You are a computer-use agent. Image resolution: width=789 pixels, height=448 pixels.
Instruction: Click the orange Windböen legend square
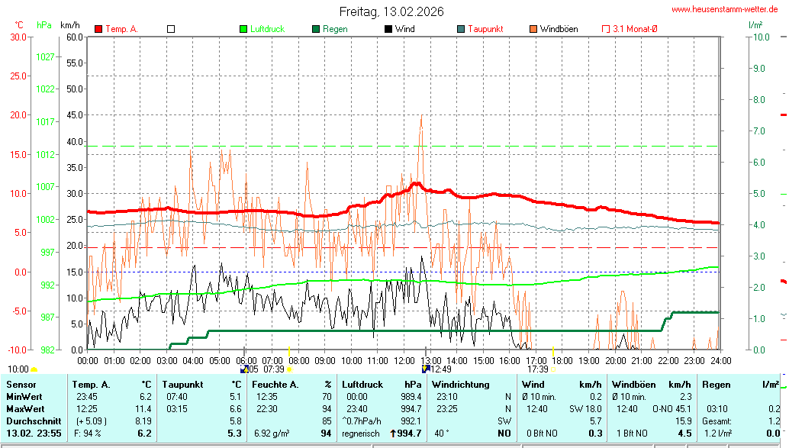pyautogui.click(x=533, y=29)
